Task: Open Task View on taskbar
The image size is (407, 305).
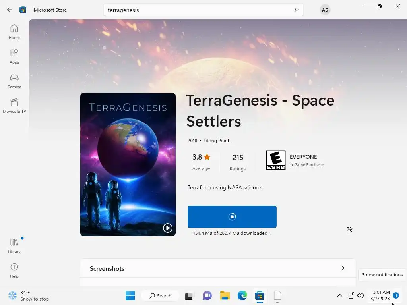Action: coord(189,295)
